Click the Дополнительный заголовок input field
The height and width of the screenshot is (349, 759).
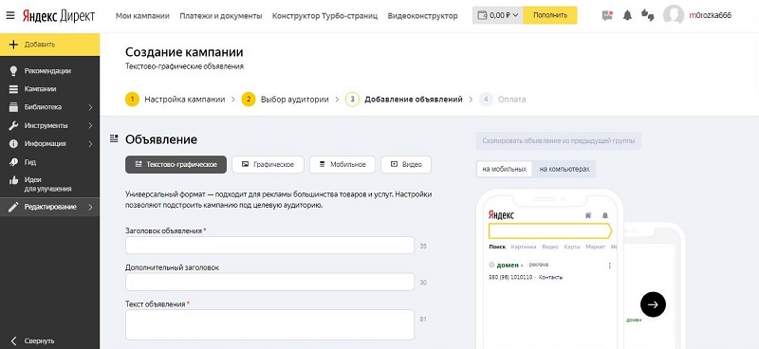pyautogui.click(x=269, y=282)
